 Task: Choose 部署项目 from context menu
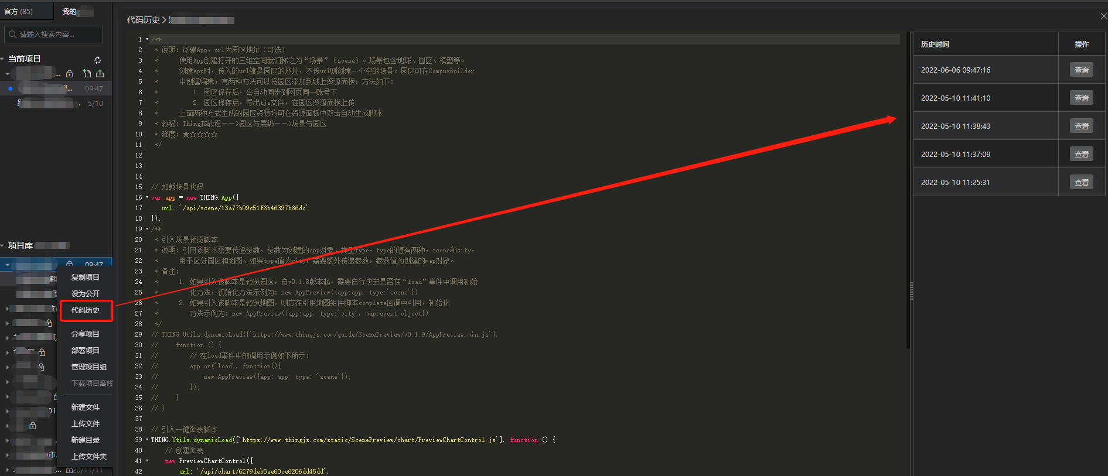click(86, 350)
